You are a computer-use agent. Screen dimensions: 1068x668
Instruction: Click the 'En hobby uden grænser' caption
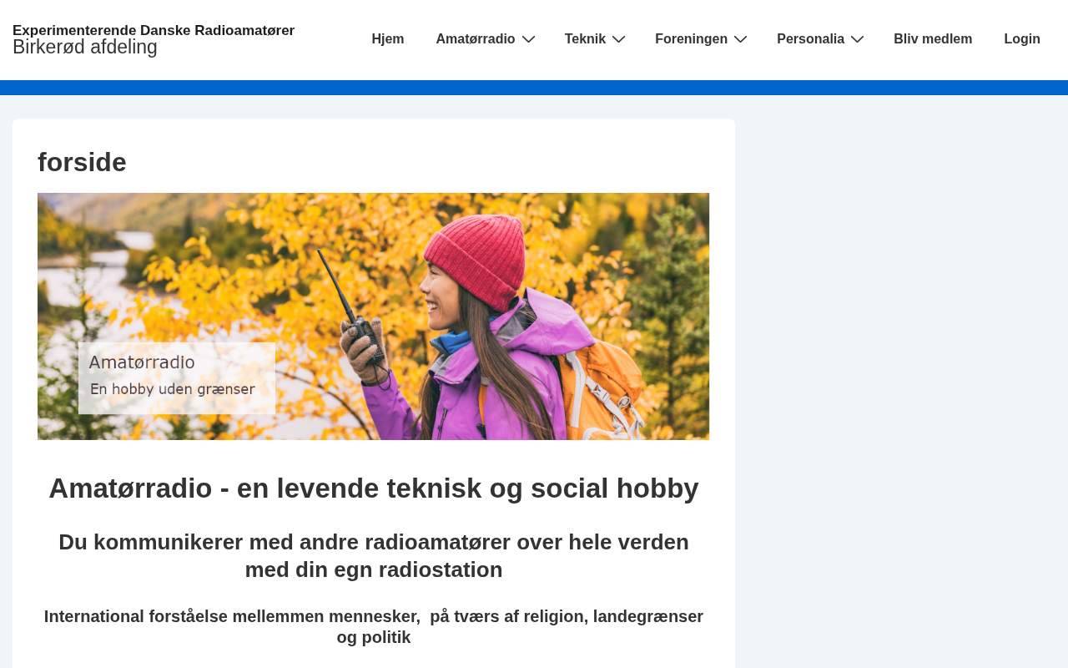tap(173, 389)
